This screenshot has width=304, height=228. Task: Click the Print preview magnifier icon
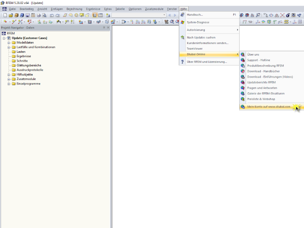[x=44, y=15]
